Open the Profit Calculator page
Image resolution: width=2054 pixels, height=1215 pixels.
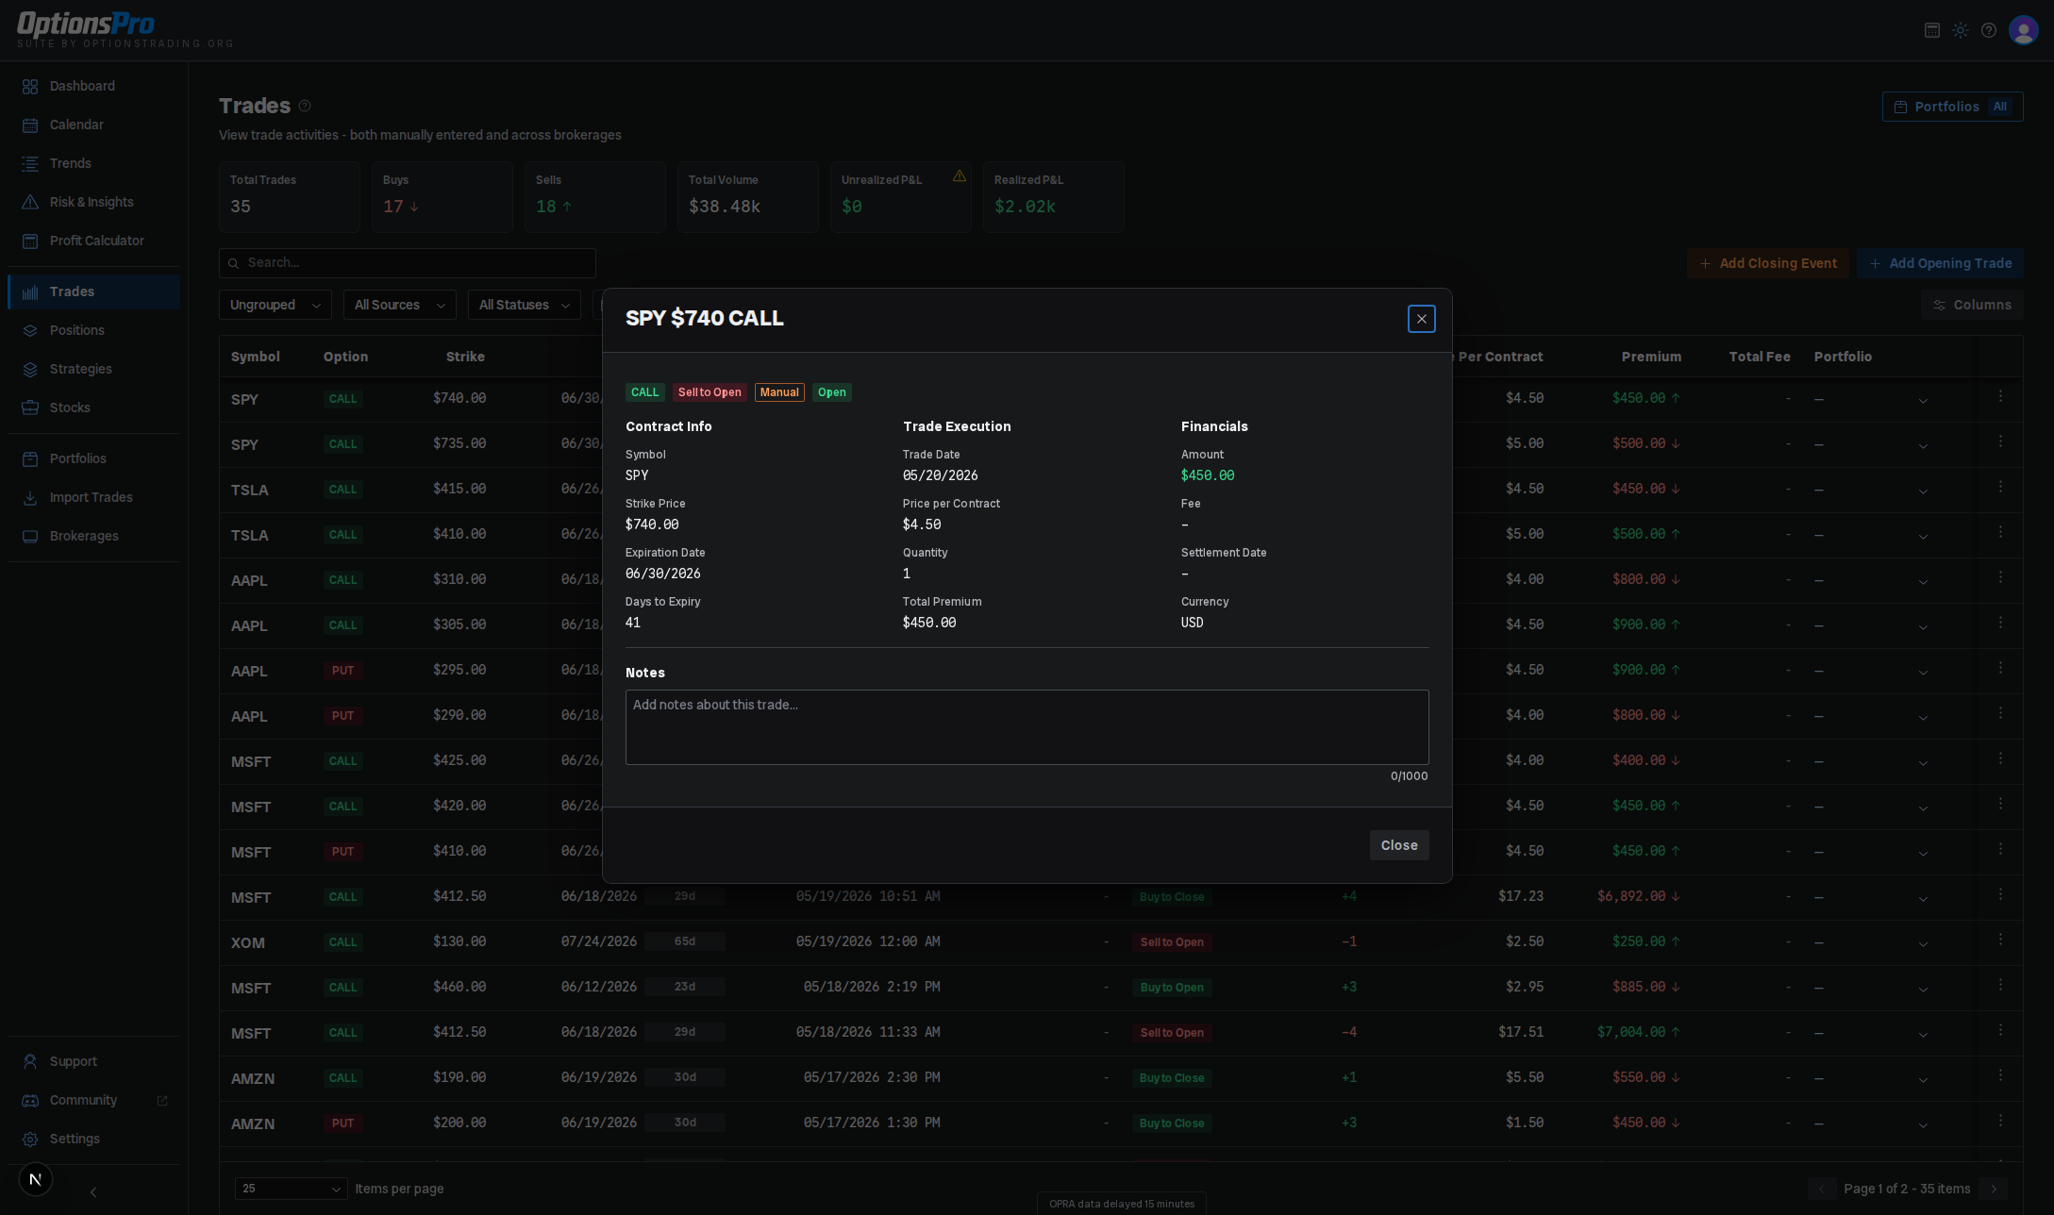pos(93,241)
